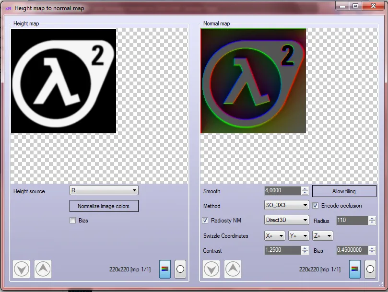The height and width of the screenshot is (292, 388).
Task: Toggle Normal map alpha circle view icon
Action: pyautogui.click(x=370, y=269)
